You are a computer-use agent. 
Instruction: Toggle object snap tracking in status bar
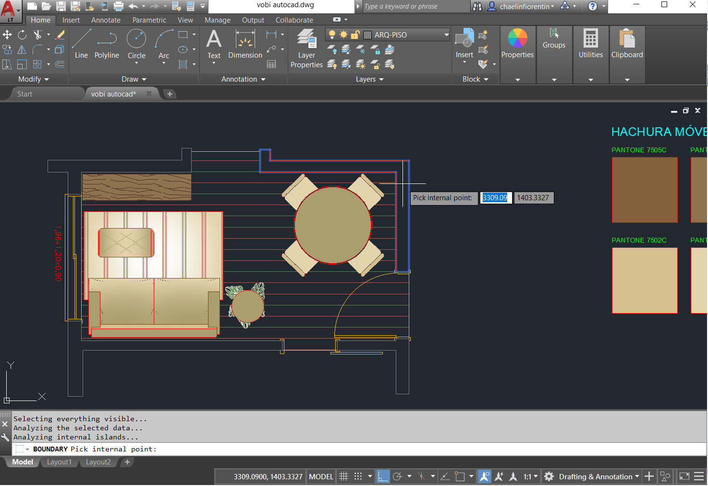pos(445,476)
